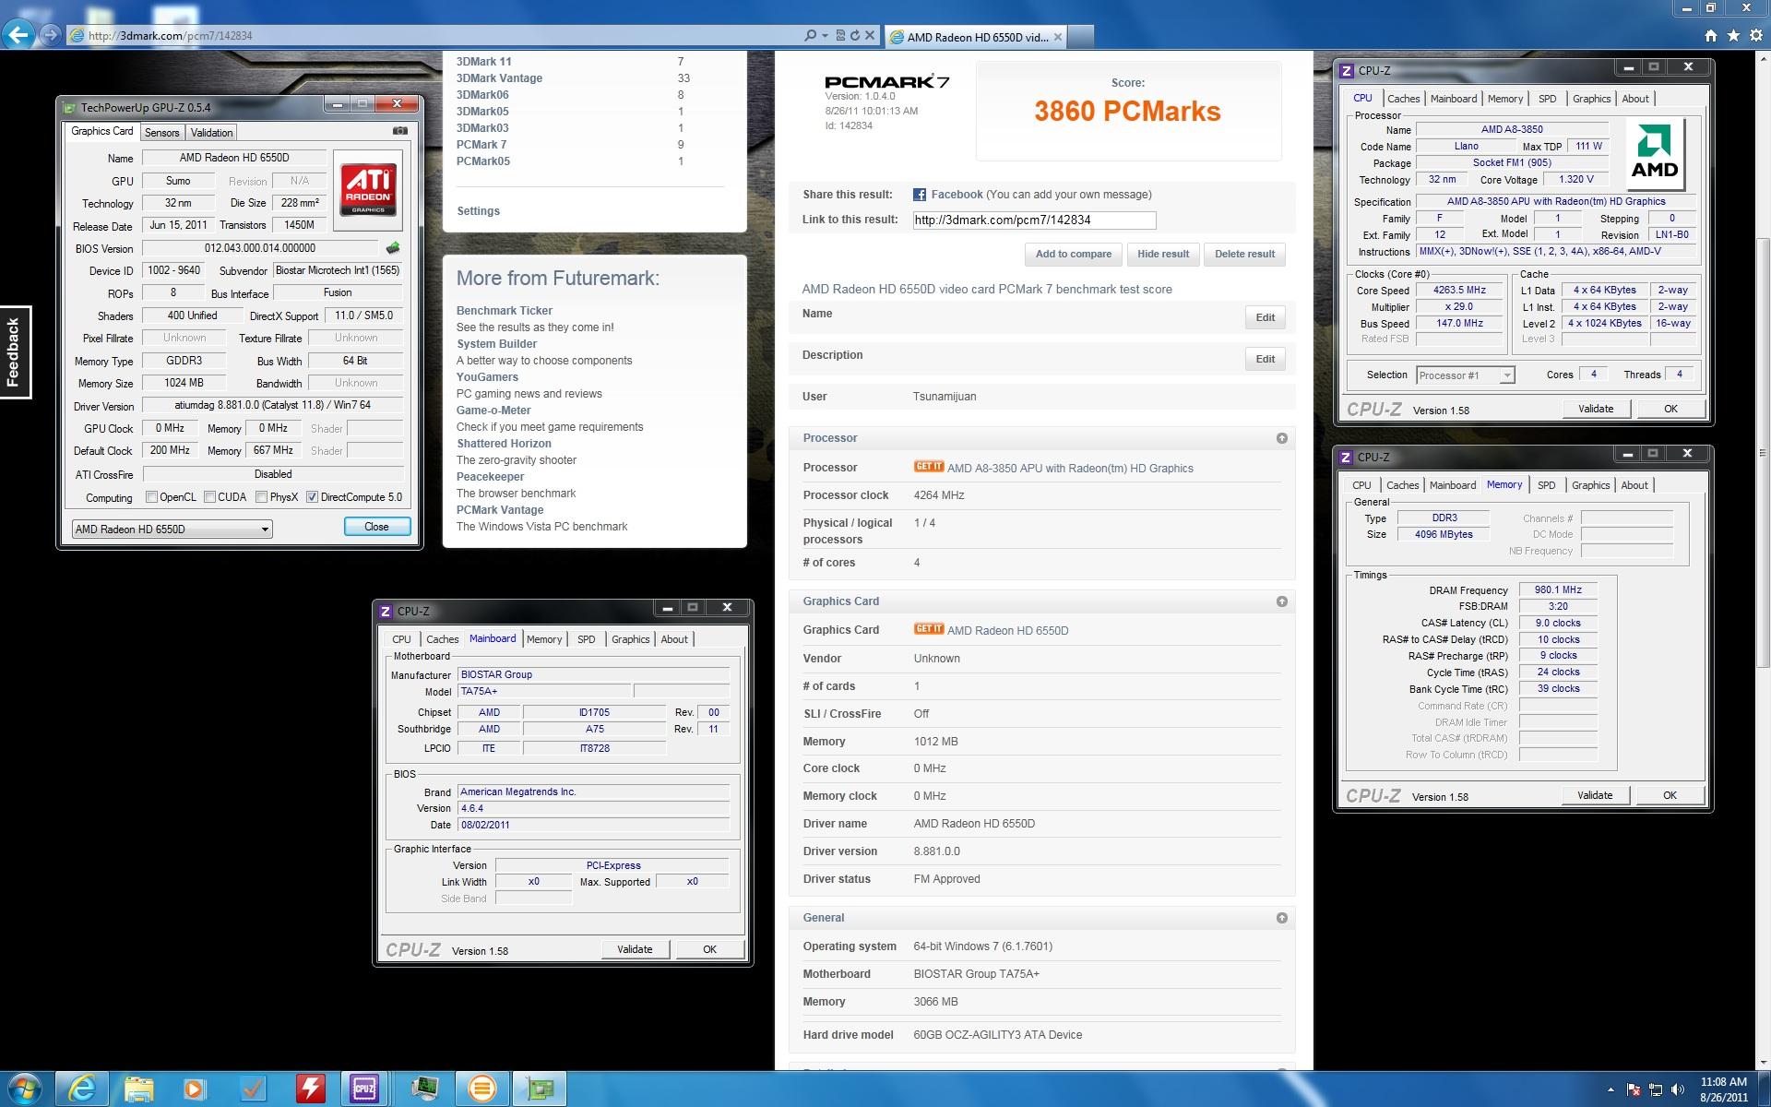Open the Peacekeeper link
The width and height of the screenshot is (1771, 1107).
[490, 477]
